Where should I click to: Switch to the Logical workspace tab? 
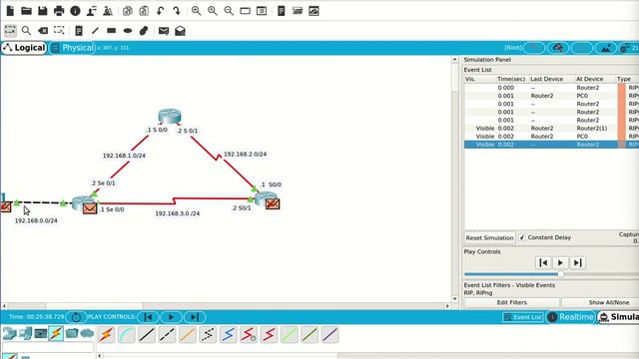tap(24, 48)
